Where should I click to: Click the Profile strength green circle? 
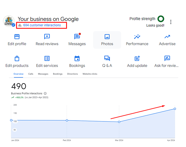click(x=161, y=19)
